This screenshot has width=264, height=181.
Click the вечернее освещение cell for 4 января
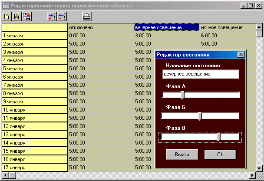[x=145, y=60]
